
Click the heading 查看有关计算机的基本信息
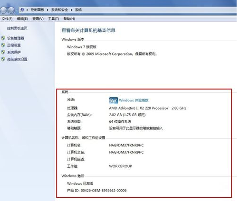pyautogui.click(x=88, y=30)
